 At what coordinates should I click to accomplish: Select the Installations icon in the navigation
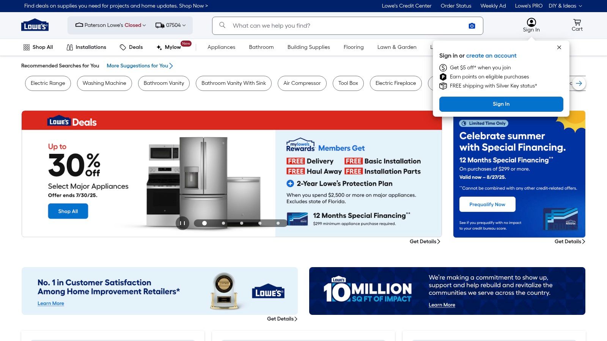coord(70,47)
